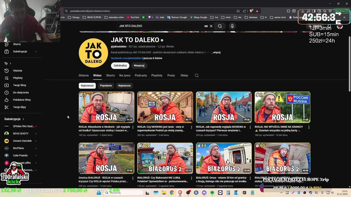Click the Wesprzyj button

click(x=139, y=66)
